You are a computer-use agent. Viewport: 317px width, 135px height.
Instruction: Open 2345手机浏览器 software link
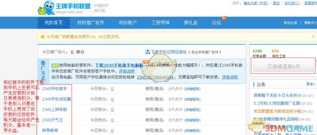click(x=57, y=99)
